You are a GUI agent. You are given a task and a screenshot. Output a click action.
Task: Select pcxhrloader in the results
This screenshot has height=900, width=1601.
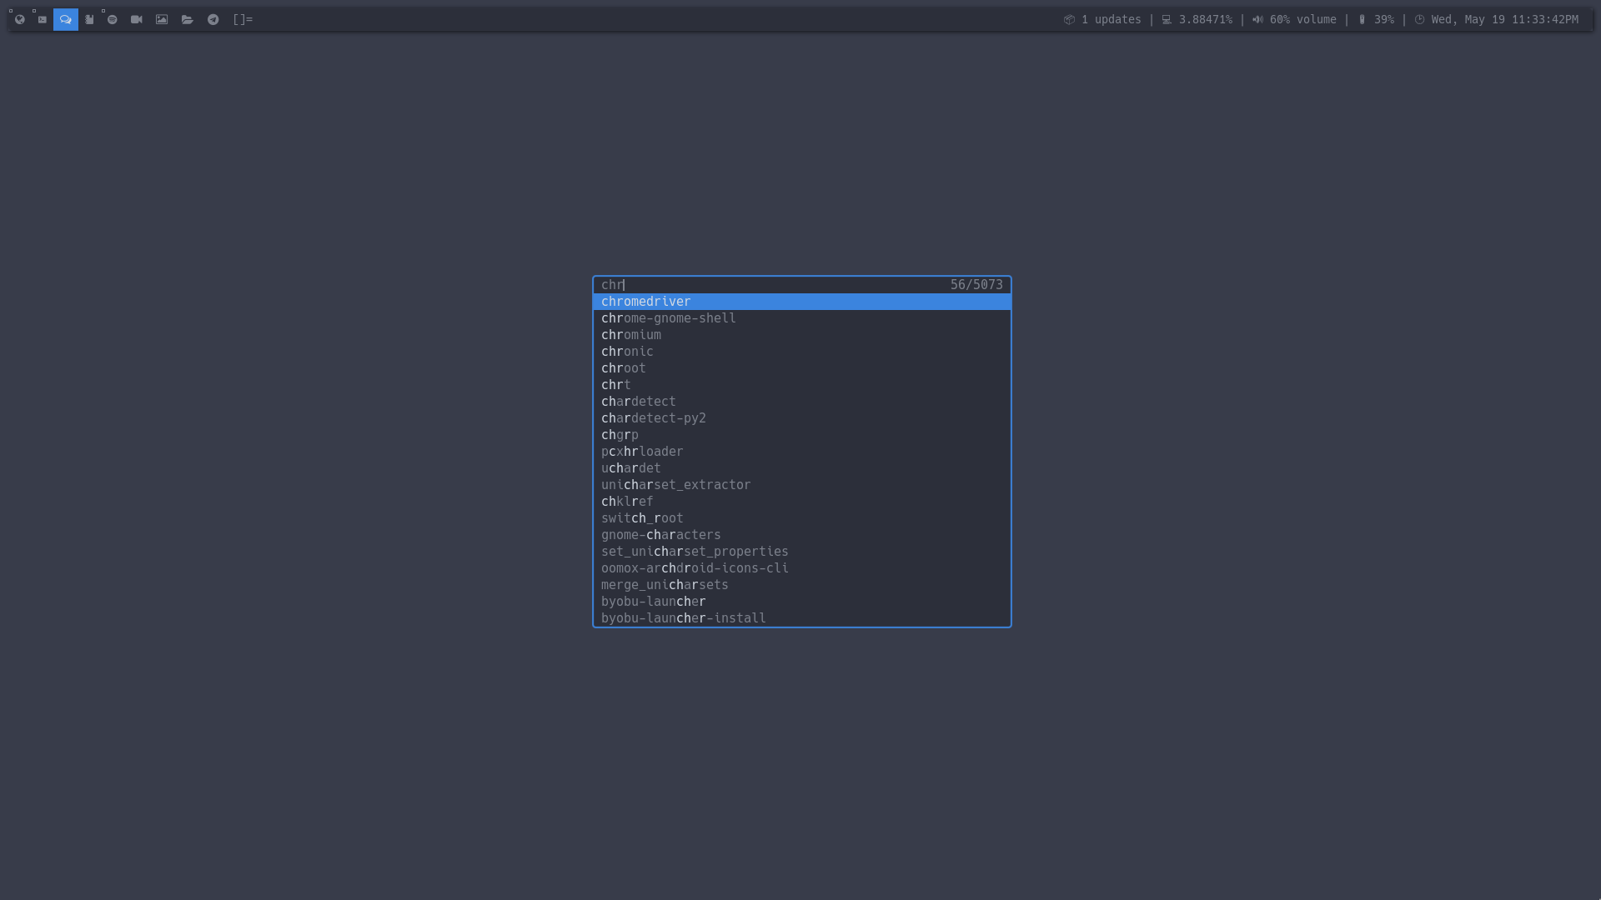tap(802, 452)
